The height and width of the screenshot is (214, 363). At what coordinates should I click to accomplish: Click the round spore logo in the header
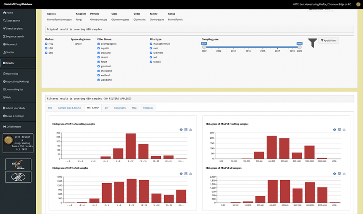pyautogui.click(x=358, y=4)
